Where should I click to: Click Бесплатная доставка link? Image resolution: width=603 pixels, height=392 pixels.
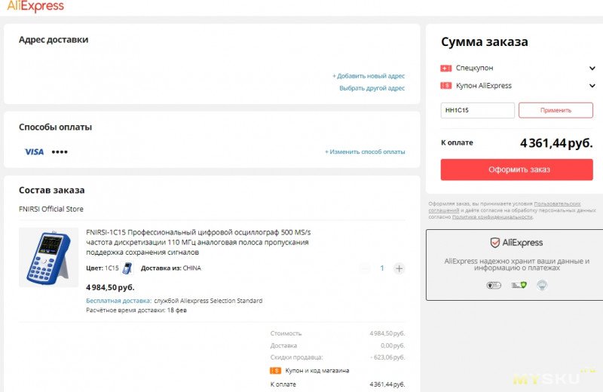coord(119,301)
